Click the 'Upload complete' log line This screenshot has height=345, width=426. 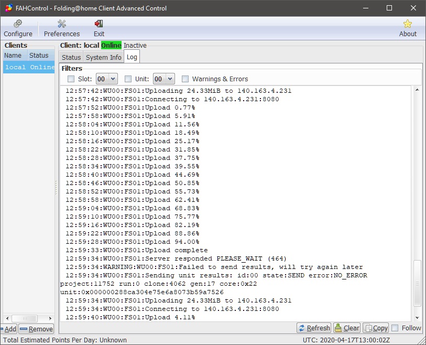137,250
